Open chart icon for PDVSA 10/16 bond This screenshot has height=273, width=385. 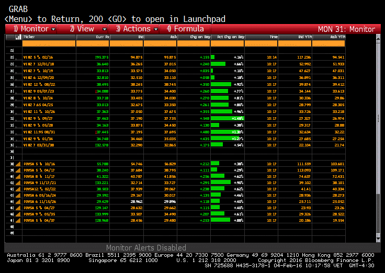(18, 164)
